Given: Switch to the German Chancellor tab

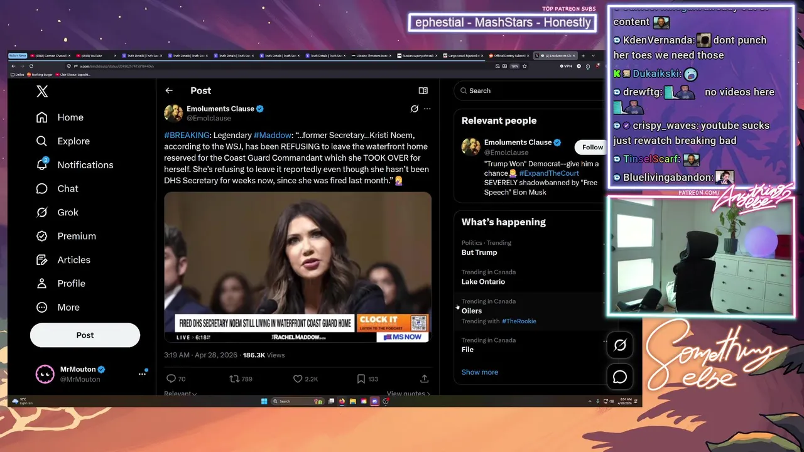Looking at the screenshot, I should tap(50, 56).
